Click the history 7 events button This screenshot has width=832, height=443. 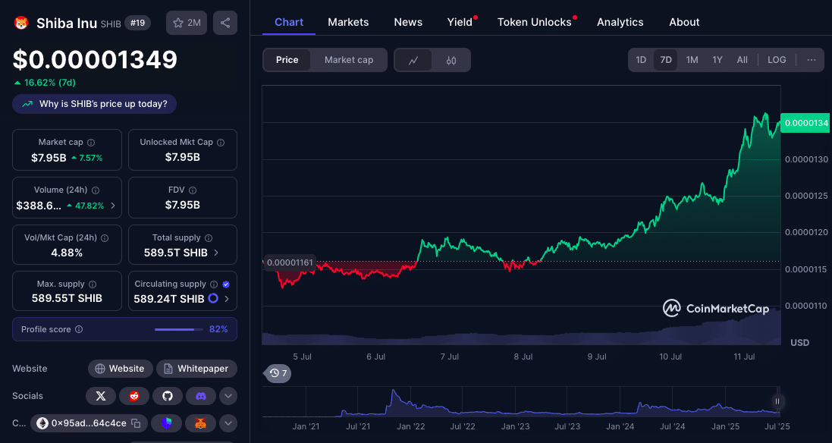tap(278, 373)
